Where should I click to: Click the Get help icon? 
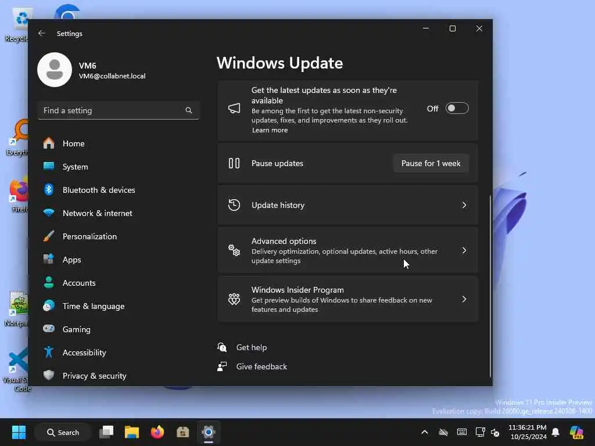click(x=222, y=347)
